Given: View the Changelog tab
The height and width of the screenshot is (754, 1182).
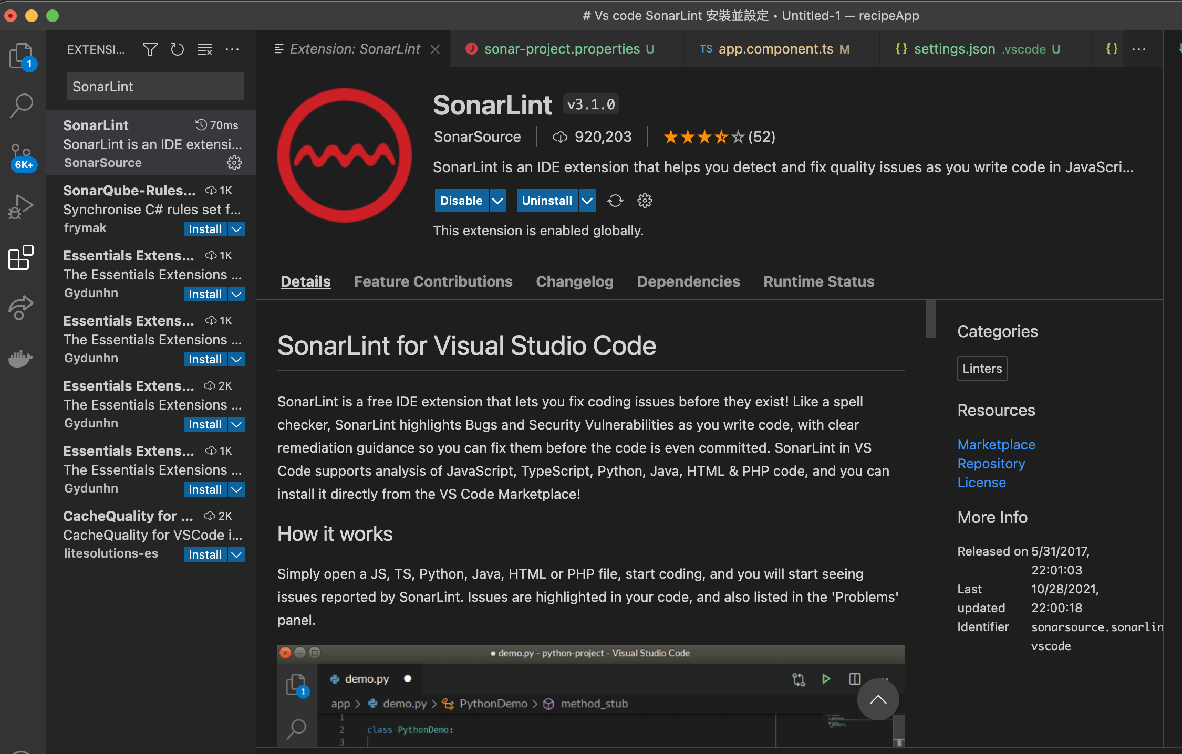Looking at the screenshot, I should pos(575,281).
